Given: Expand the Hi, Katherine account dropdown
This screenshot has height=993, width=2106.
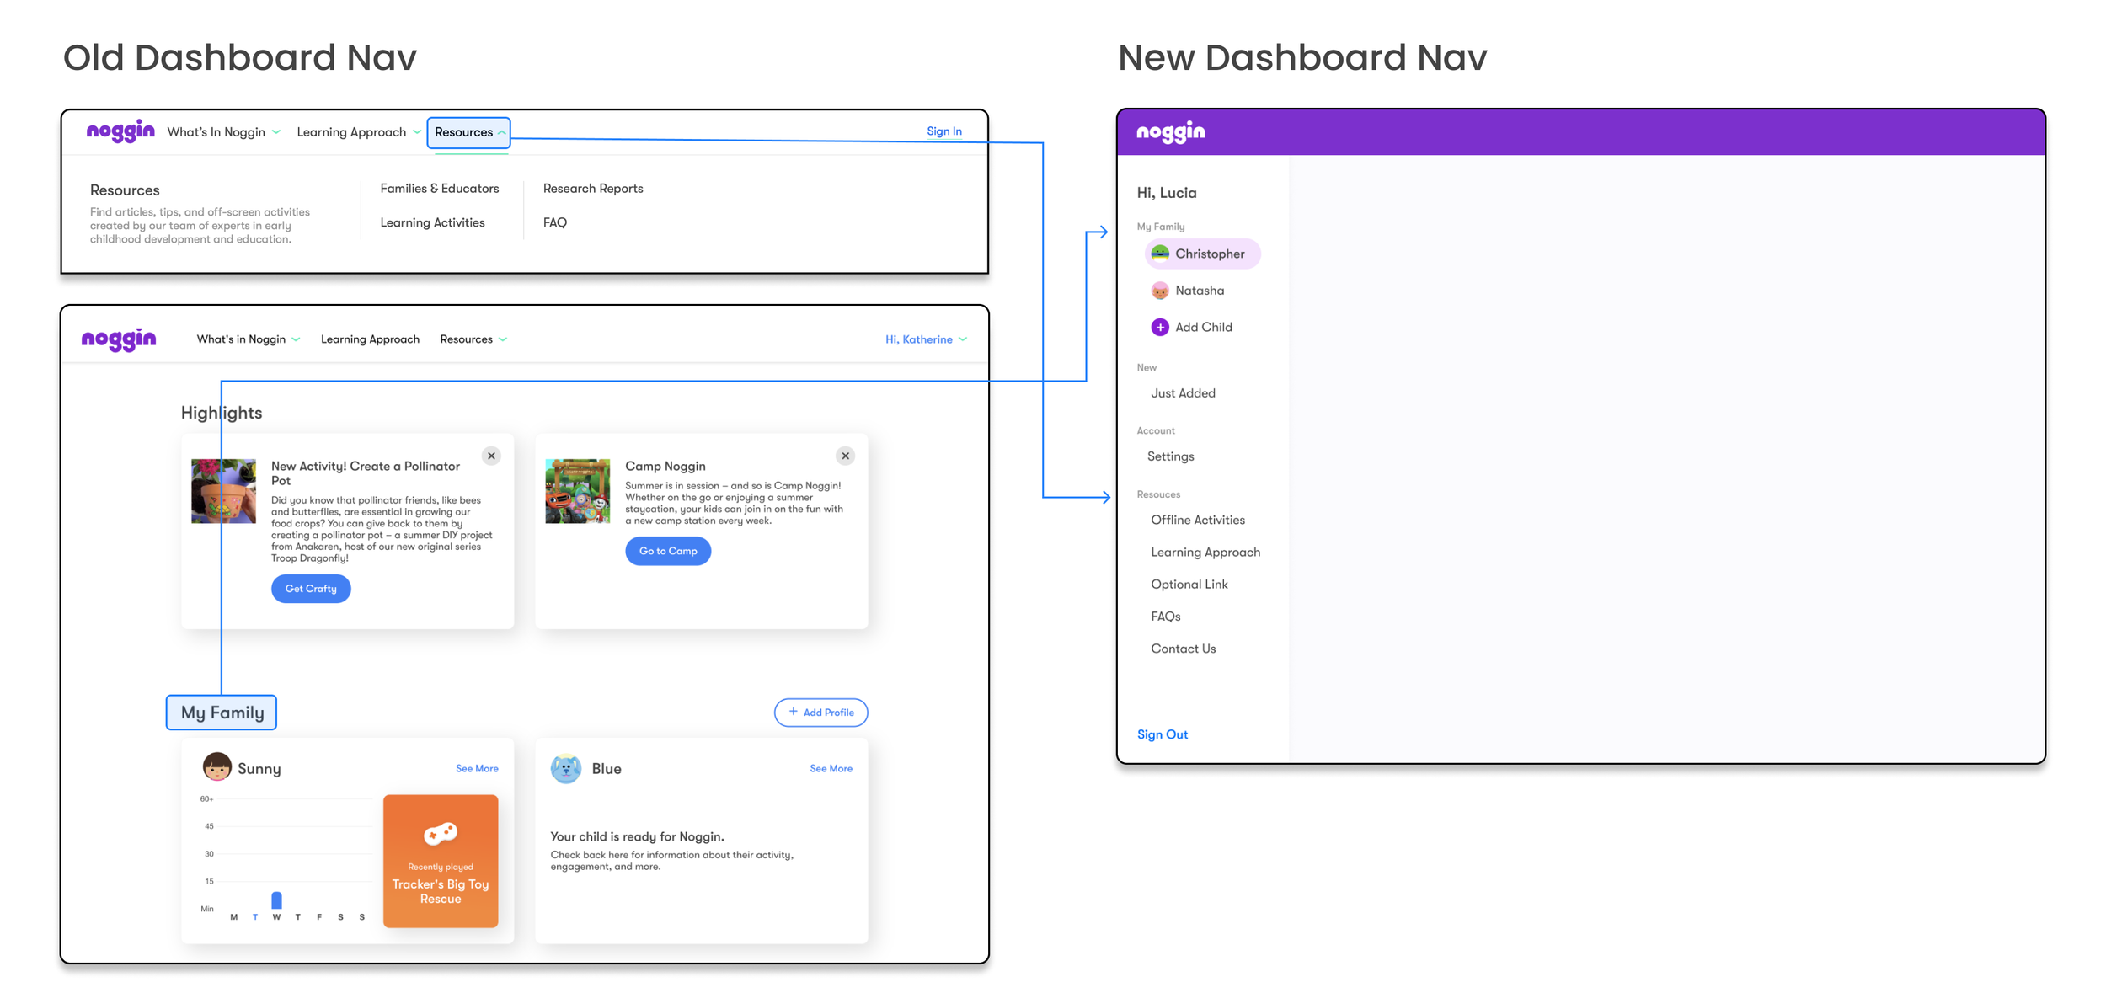Looking at the screenshot, I should click(x=925, y=339).
